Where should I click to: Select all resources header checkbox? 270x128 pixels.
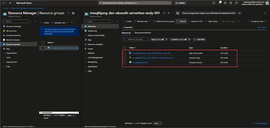(124, 48)
